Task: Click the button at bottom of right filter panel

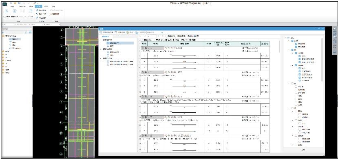Action: click(303, 150)
